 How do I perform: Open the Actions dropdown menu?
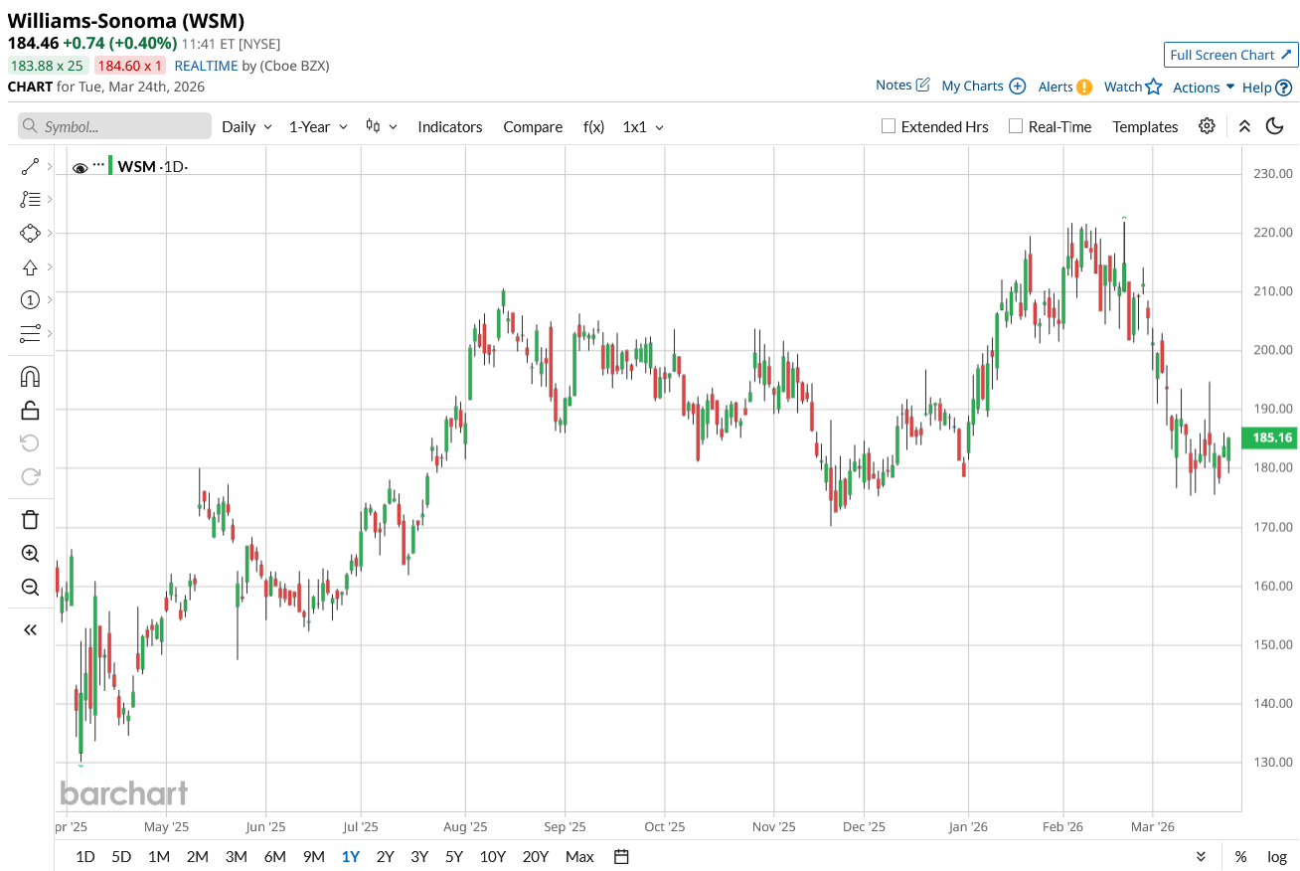coord(1204,87)
